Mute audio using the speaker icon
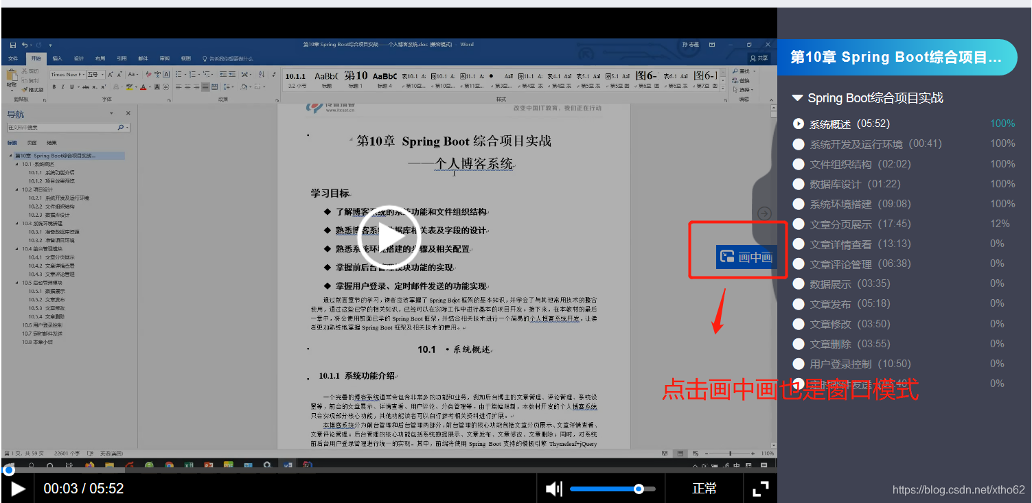Screen dimensions: 1032x503 click(x=553, y=489)
